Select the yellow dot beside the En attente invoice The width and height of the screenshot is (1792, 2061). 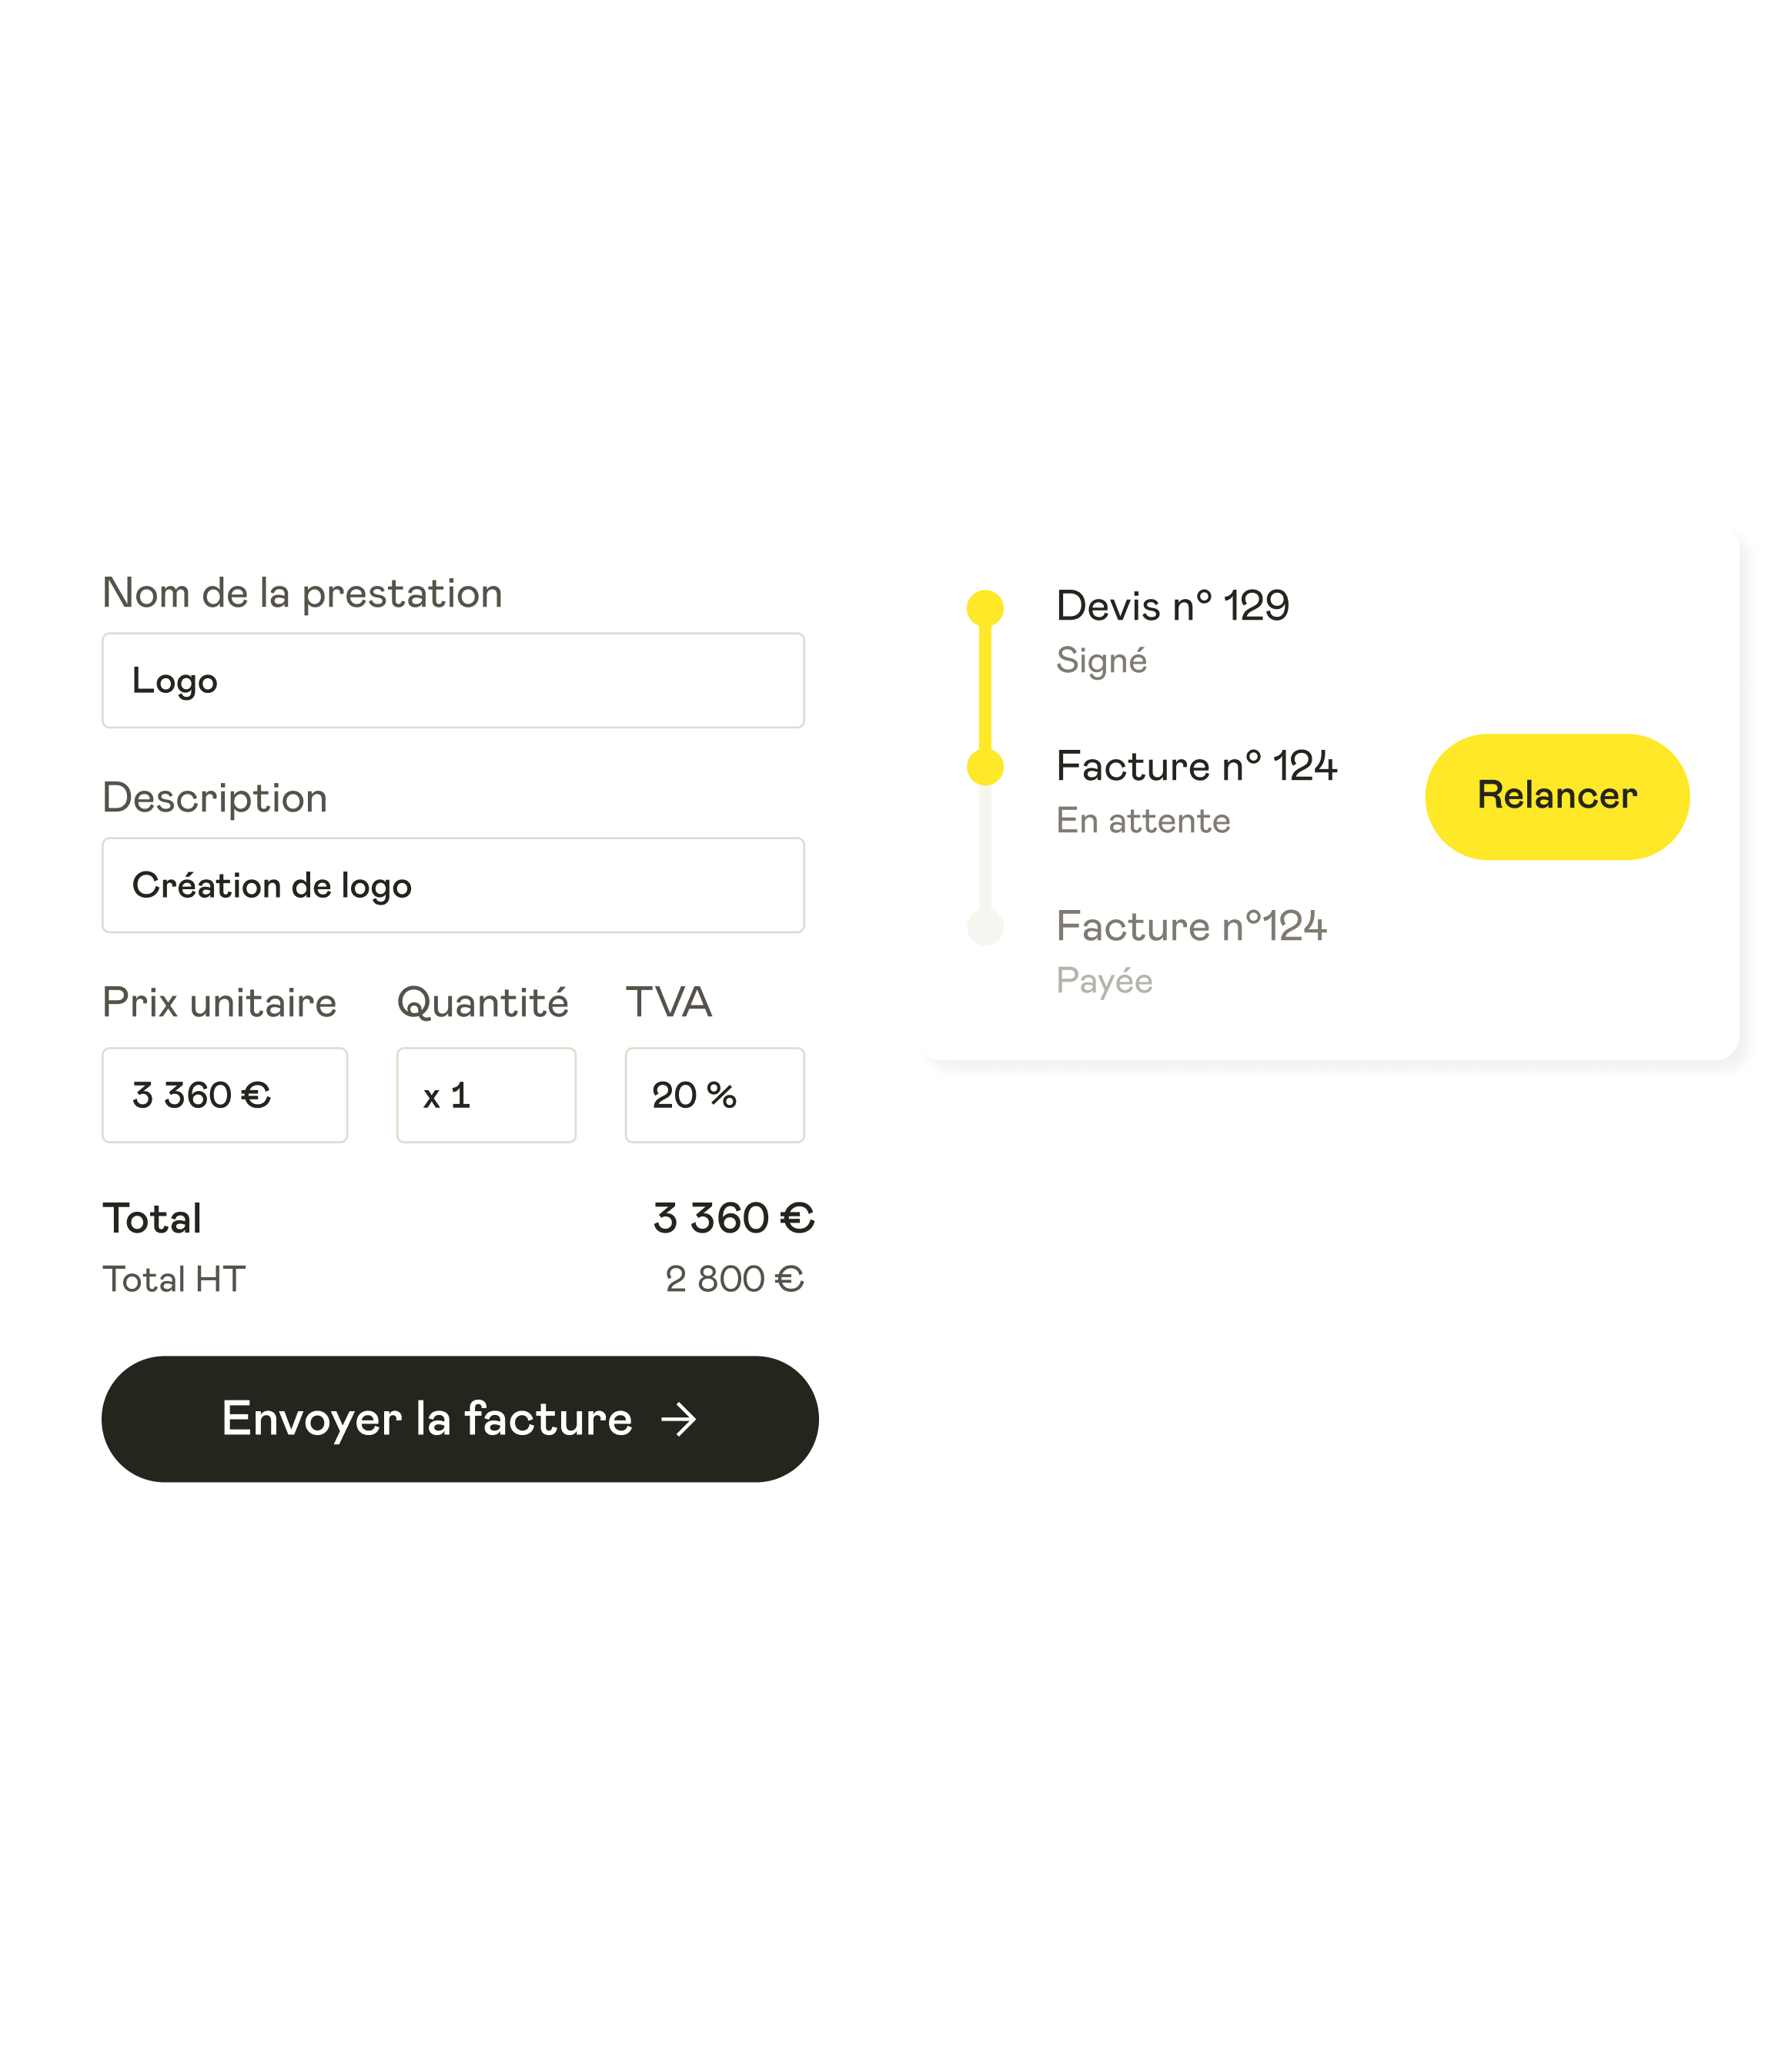[985, 767]
